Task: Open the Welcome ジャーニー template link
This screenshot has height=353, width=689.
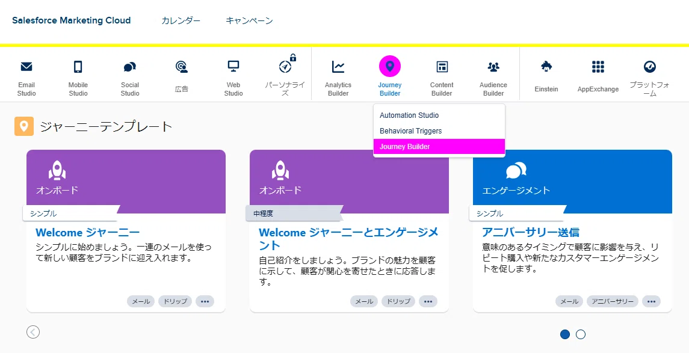Action: [87, 232]
